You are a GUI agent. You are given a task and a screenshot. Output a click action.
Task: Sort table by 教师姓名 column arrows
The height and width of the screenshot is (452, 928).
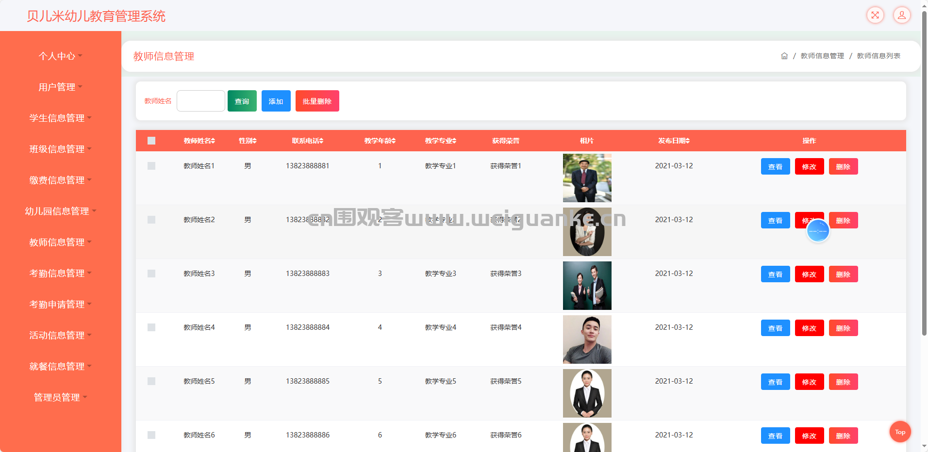[213, 141]
